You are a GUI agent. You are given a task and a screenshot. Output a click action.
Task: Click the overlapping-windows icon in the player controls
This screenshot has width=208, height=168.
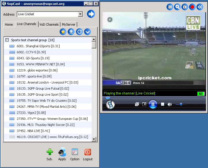[x=137, y=104]
